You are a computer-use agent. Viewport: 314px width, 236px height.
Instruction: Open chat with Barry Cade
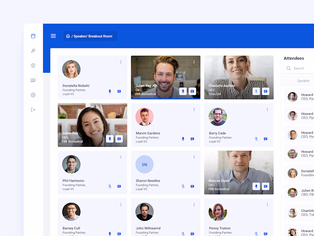coord(266,139)
